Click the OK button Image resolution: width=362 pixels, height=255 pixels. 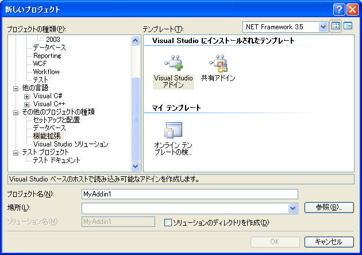coord(275,242)
